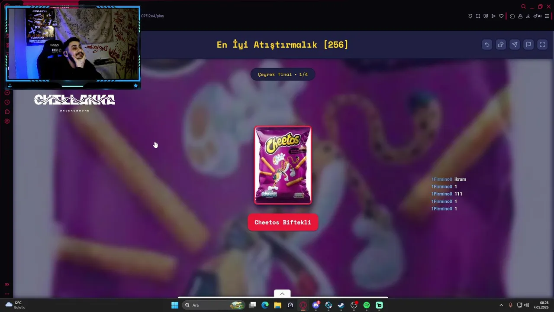Viewport: 554px width, 312px height.
Task: Open the snapshot selection tool icon
Action: [x=478, y=16]
